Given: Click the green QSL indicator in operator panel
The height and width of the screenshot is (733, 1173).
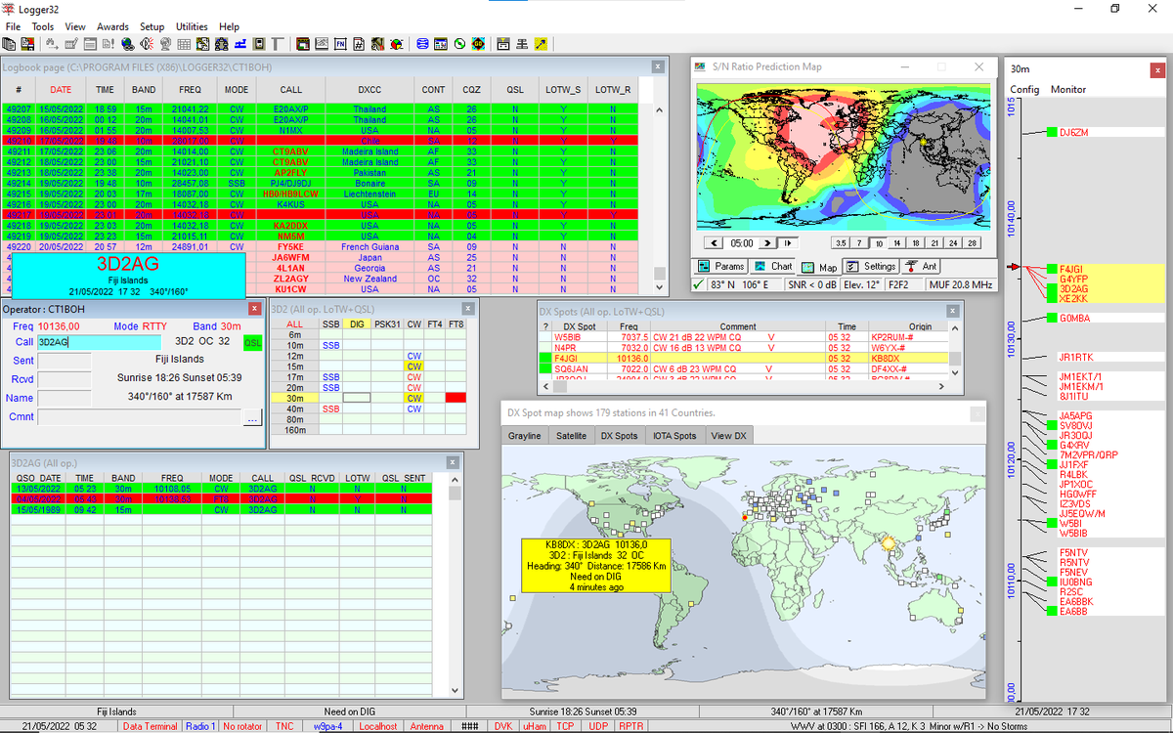Looking at the screenshot, I should 253,342.
